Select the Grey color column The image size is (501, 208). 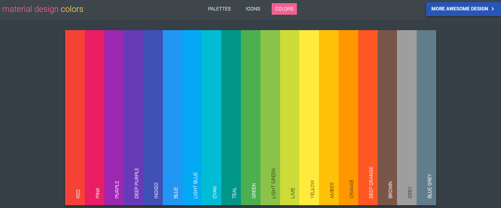pyautogui.click(x=407, y=118)
